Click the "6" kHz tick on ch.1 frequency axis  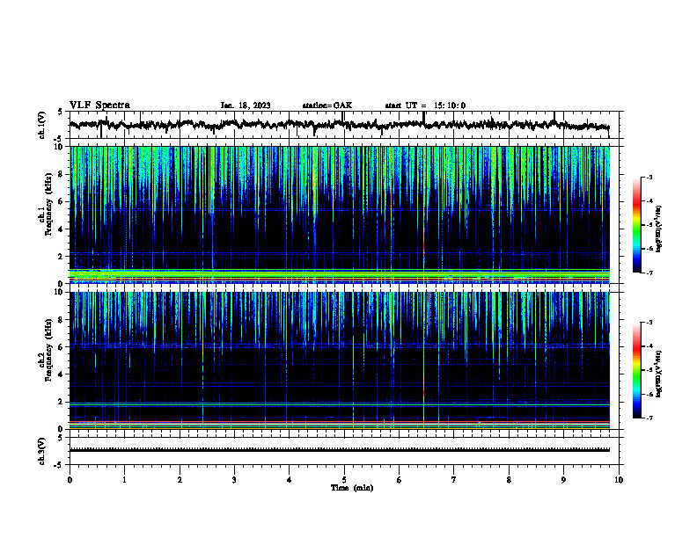[62, 201]
